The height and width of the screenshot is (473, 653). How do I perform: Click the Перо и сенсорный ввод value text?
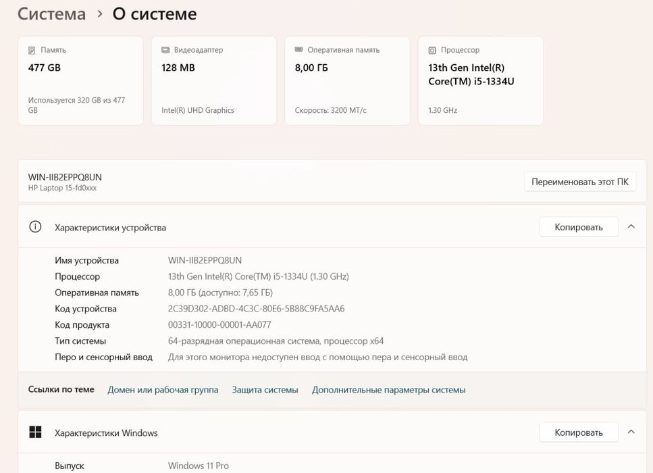click(318, 357)
